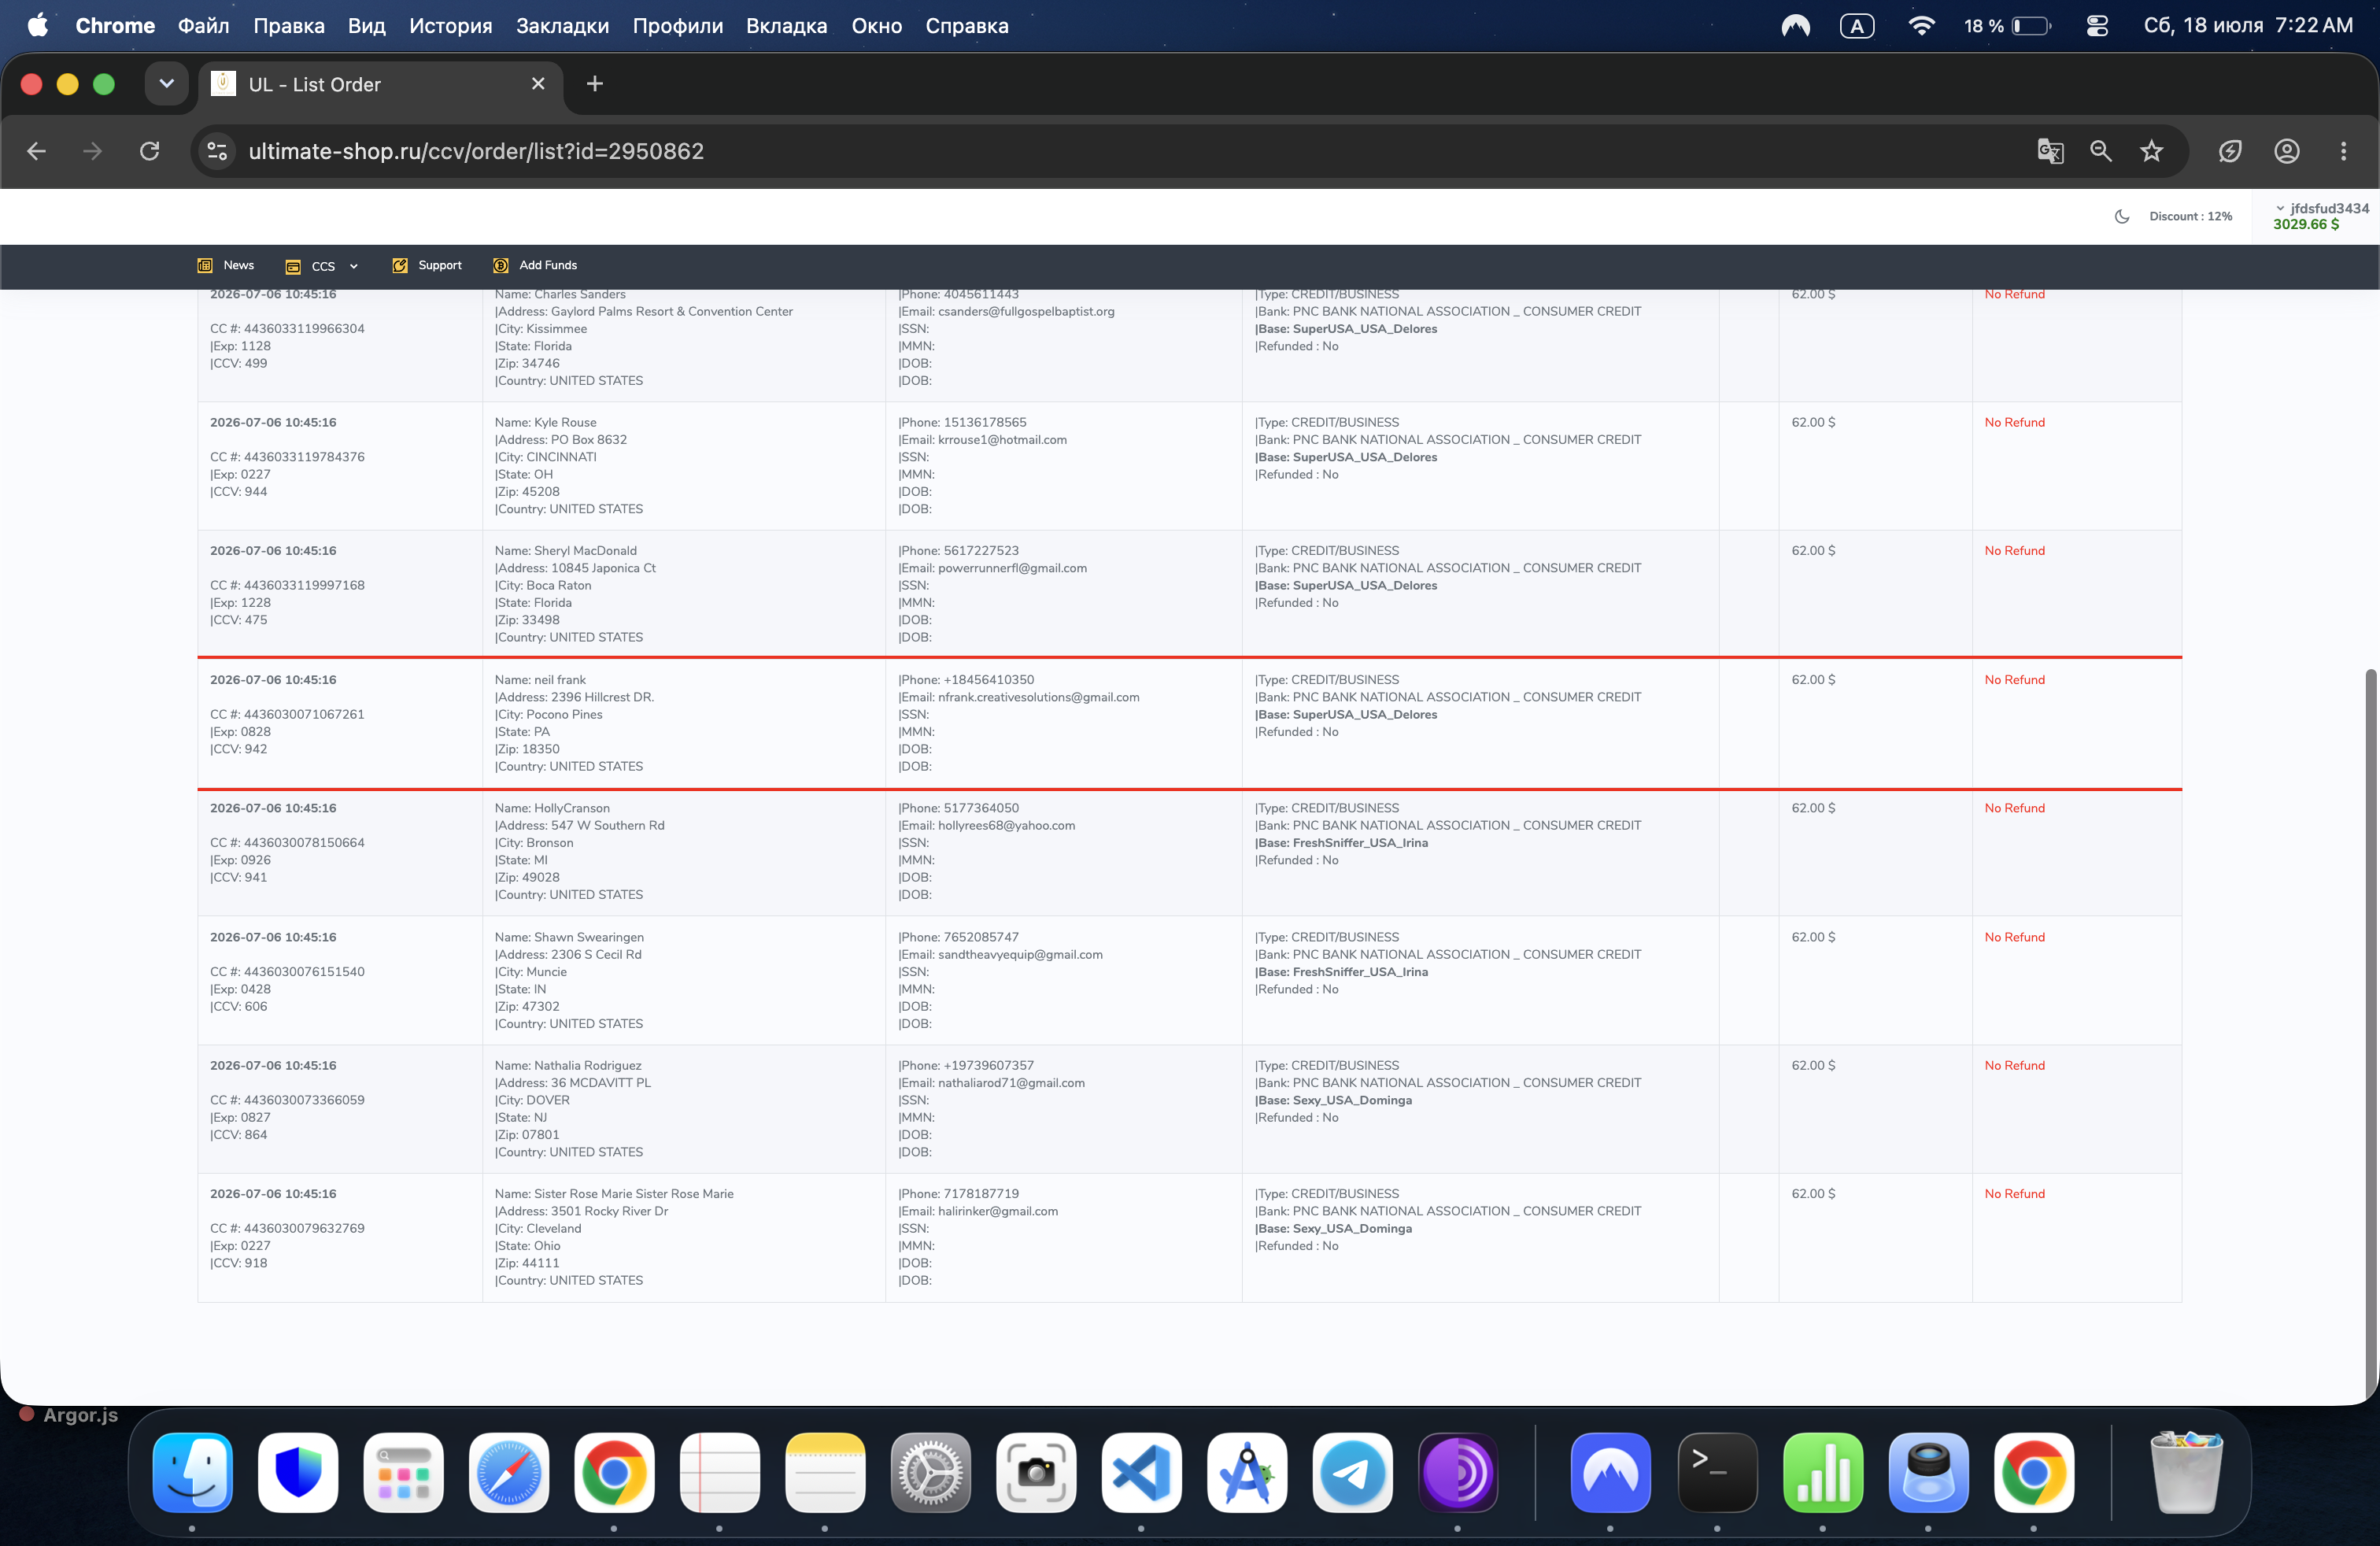Viewport: 2380px width, 1546px height.
Task: Open the Справка menu
Action: point(967,26)
